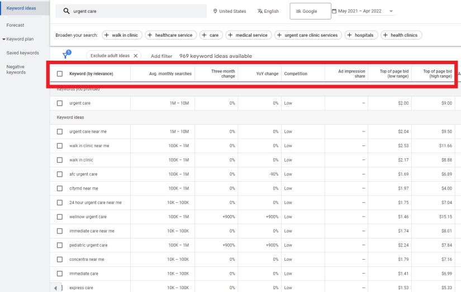
Task: Click the search magnifier icon
Action: (x=66, y=11)
